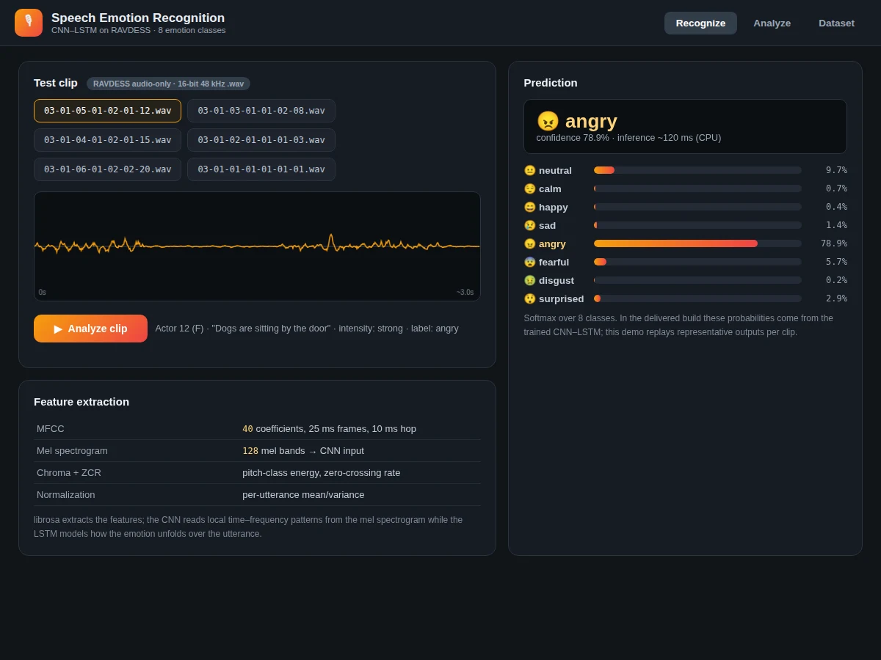The image size is (881, 660).
Task: Click the microphone app logo icon
Action: tap(29, 23)
